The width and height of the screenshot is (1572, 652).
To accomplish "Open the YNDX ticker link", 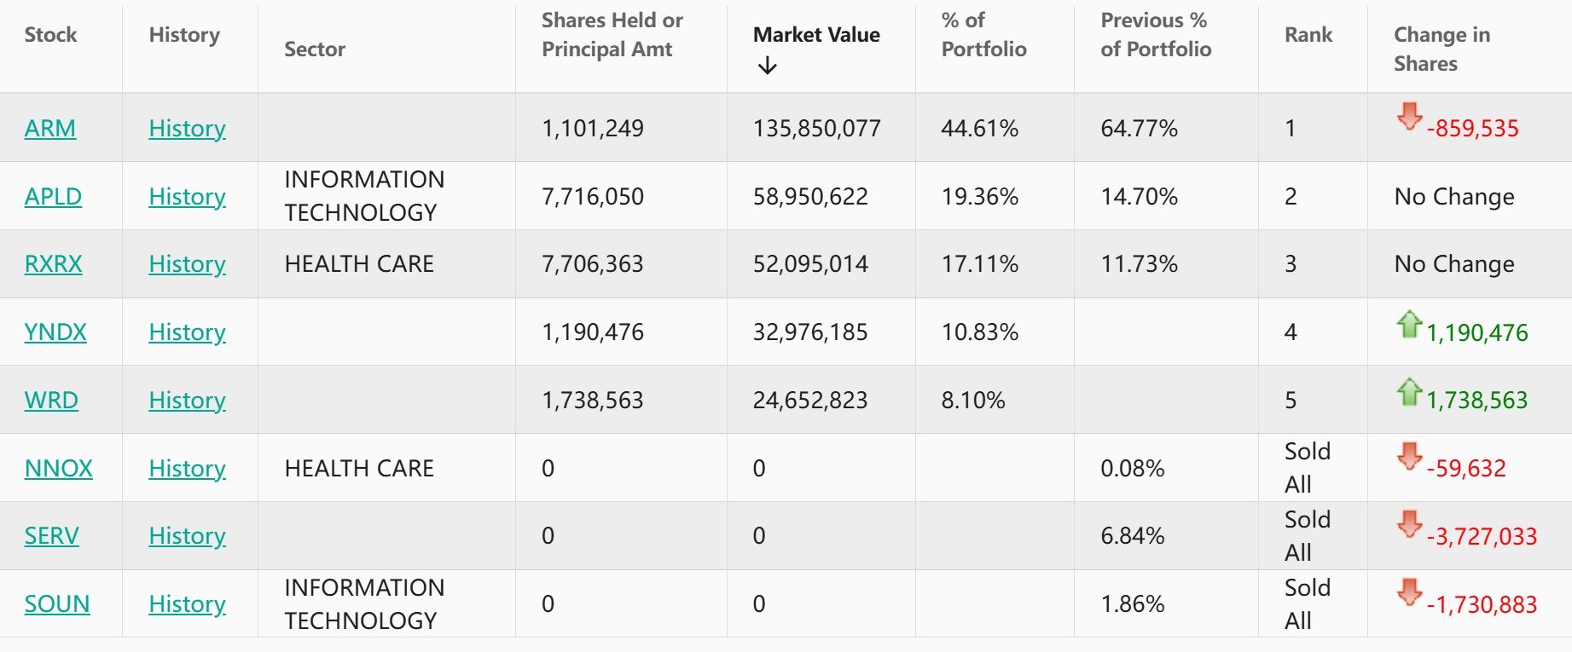I will [x=55, y=332].
